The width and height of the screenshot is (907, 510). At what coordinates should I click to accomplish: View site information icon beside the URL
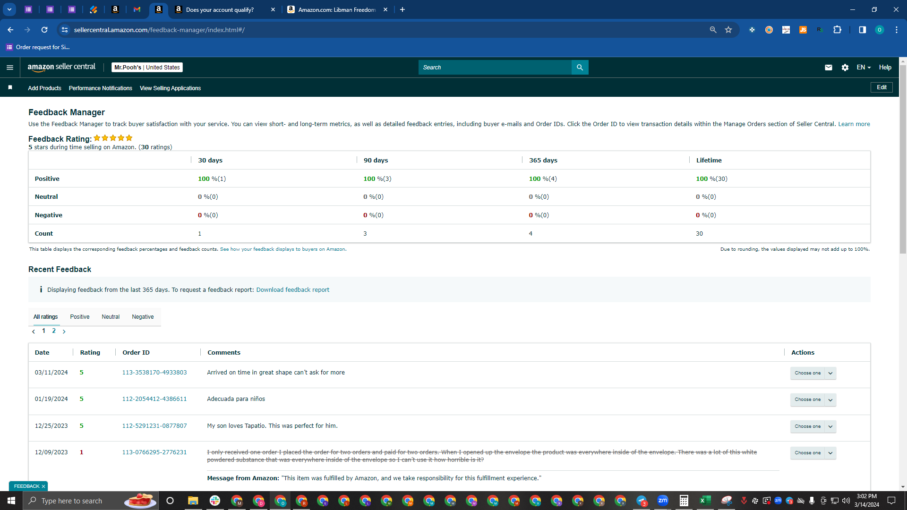click(65, 30)
